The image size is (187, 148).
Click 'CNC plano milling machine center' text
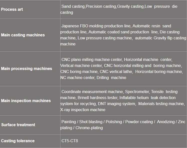91,59
